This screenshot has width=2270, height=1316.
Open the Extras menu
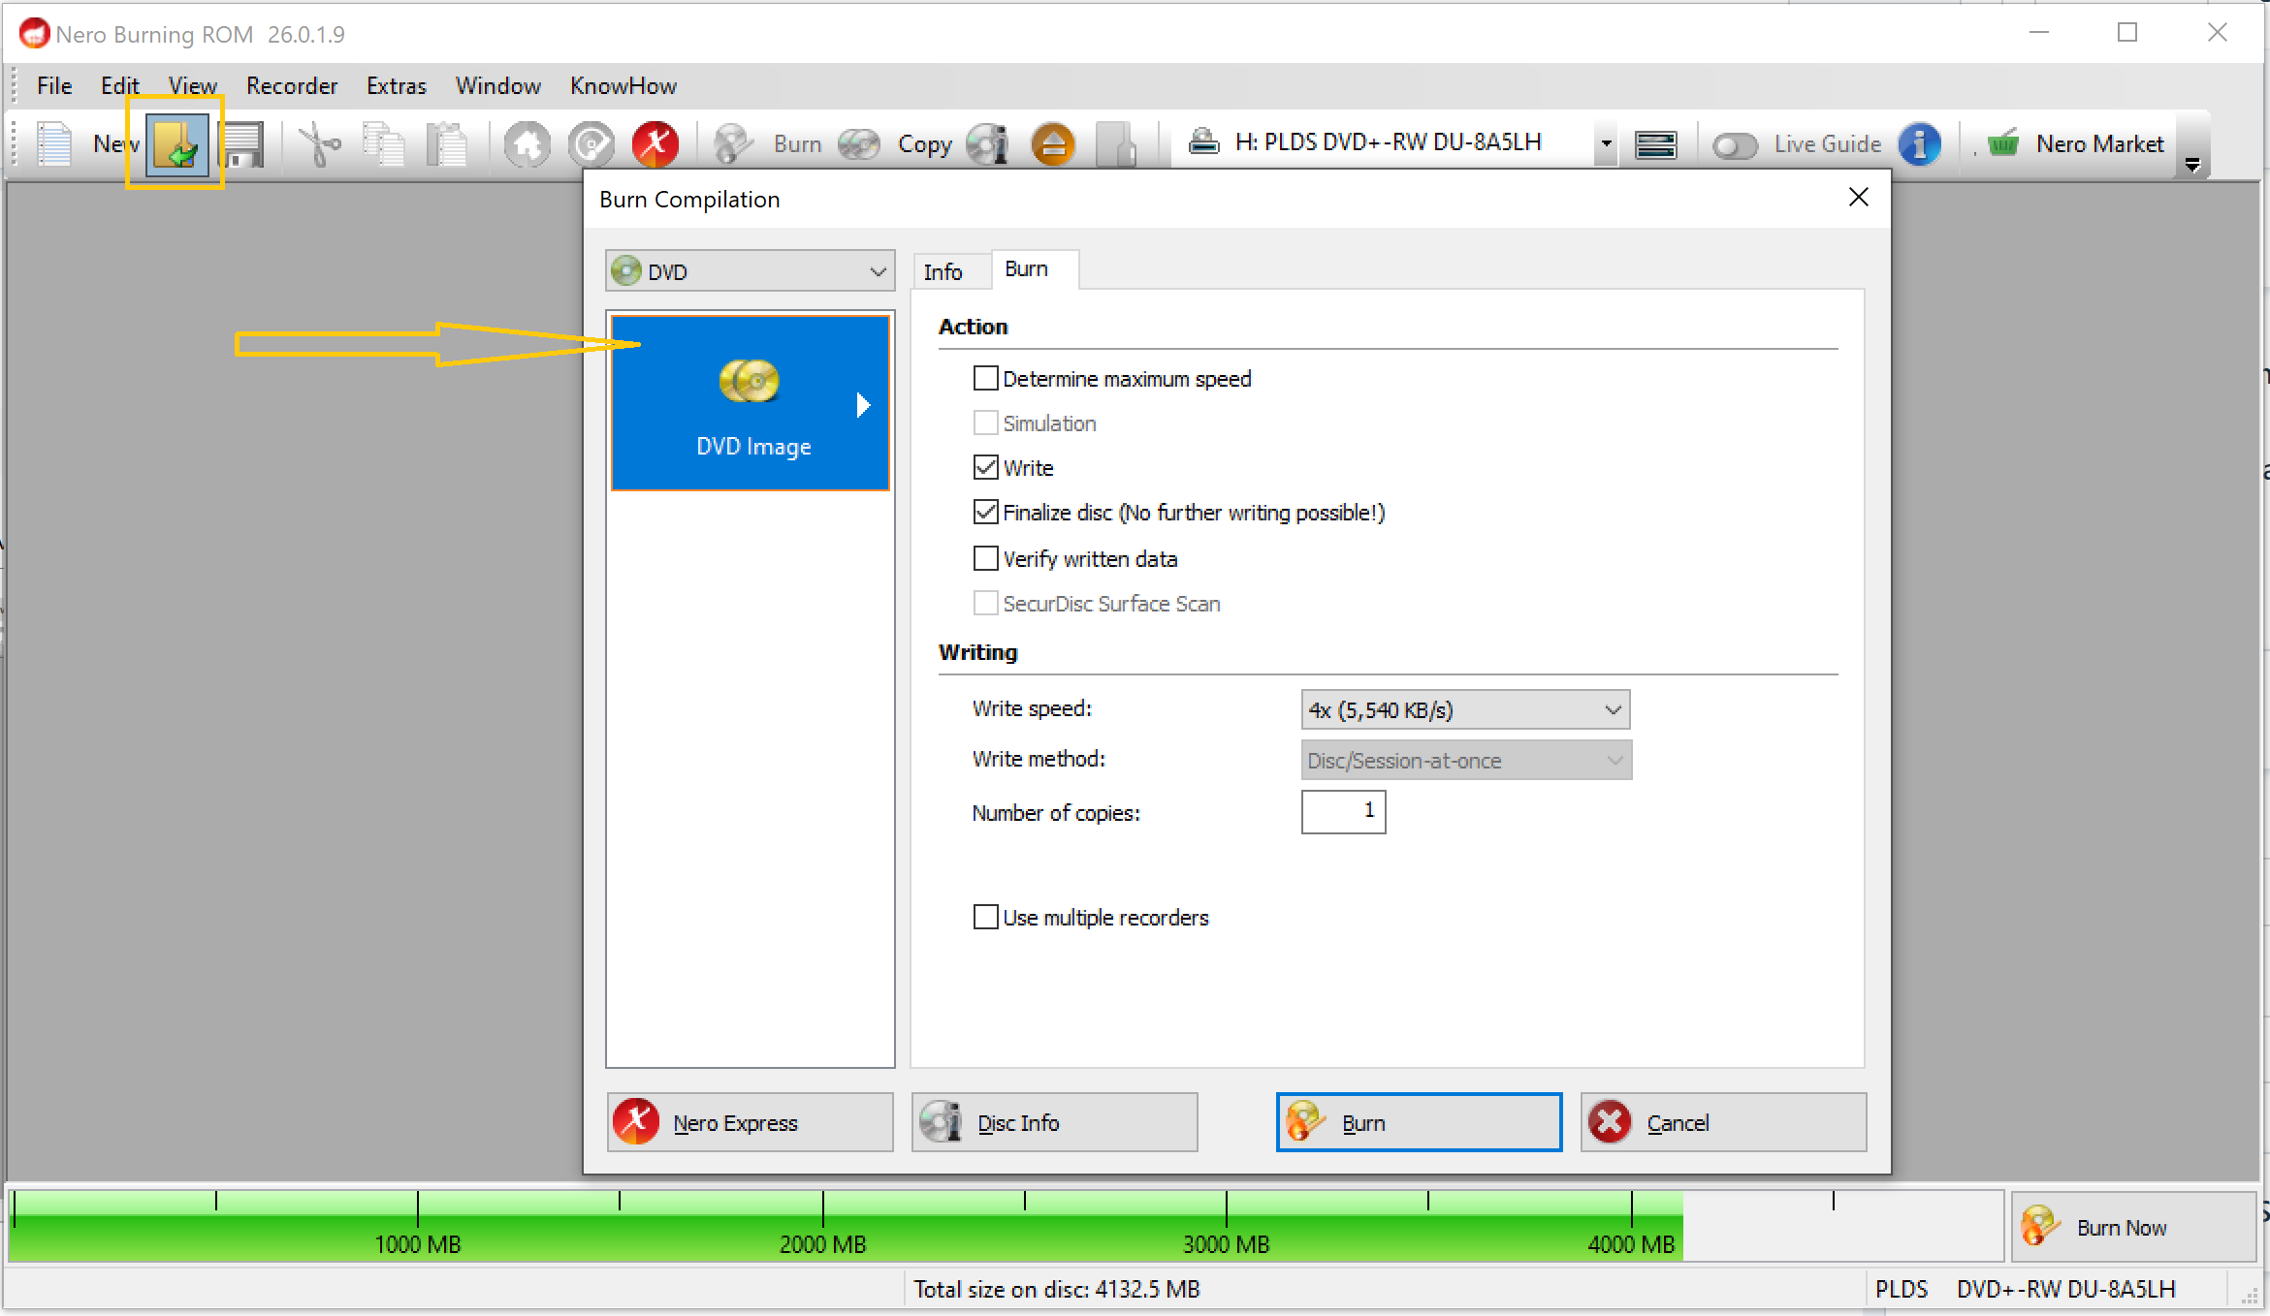pyautogui.click(x=396, y=85)
